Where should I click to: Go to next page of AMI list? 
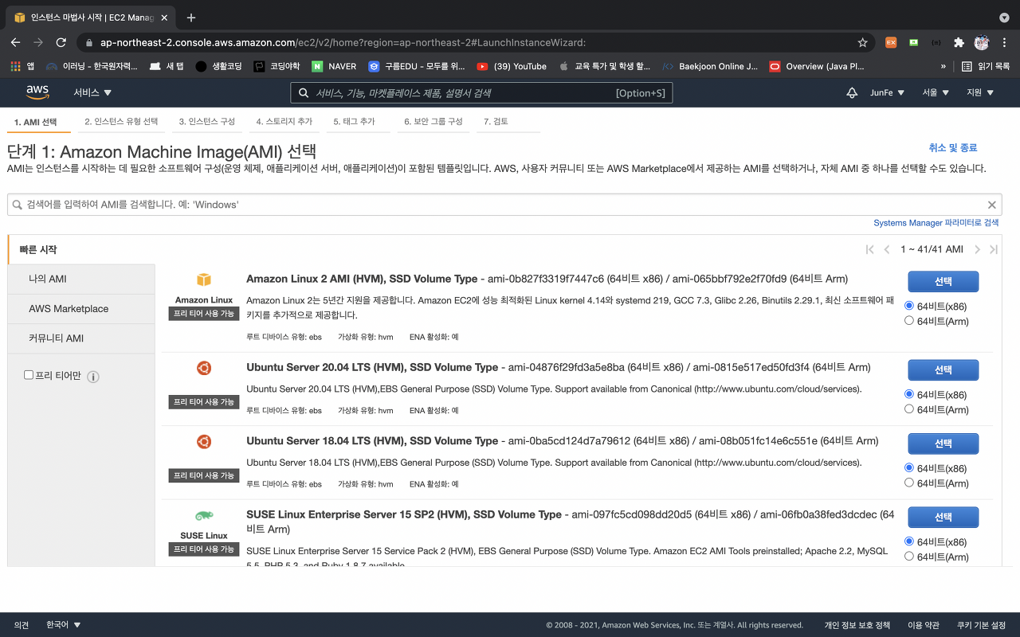click(977, 249)
